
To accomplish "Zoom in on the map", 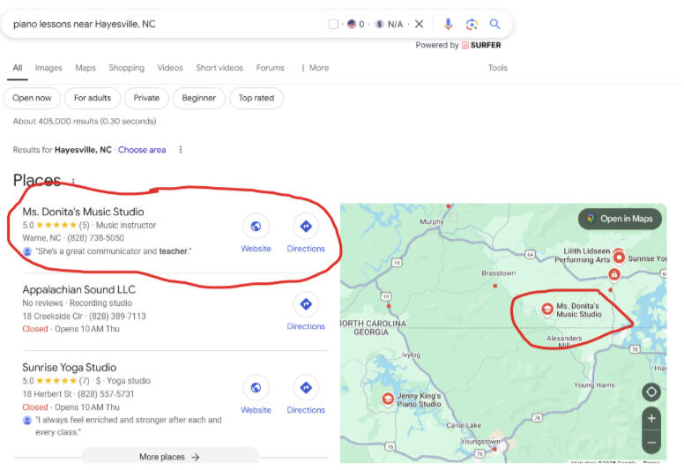I will (x=651, y=418).
